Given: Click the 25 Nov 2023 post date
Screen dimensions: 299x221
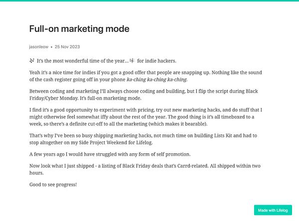Looking at the screenshot, I should coord(67,47).
